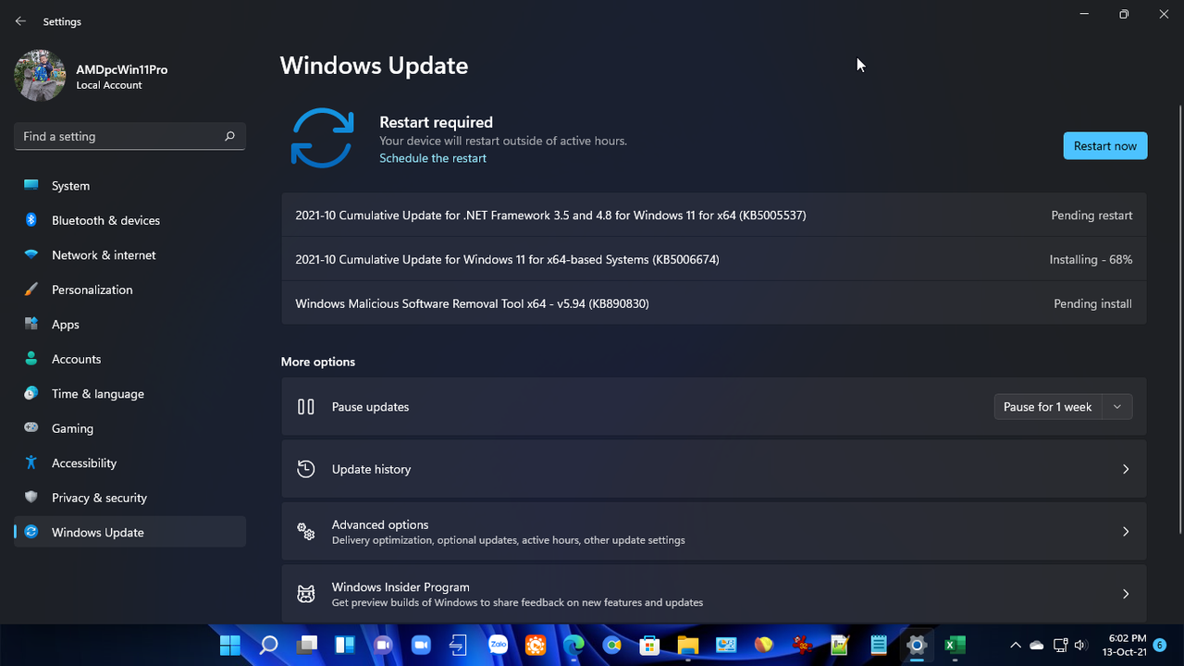Show hidden system tray icons
Screen dimensions: 1184x666
click(1016, 645)
